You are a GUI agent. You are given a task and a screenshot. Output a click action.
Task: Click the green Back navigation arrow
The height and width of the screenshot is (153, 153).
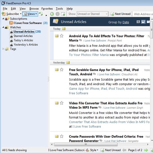[52, 14]
